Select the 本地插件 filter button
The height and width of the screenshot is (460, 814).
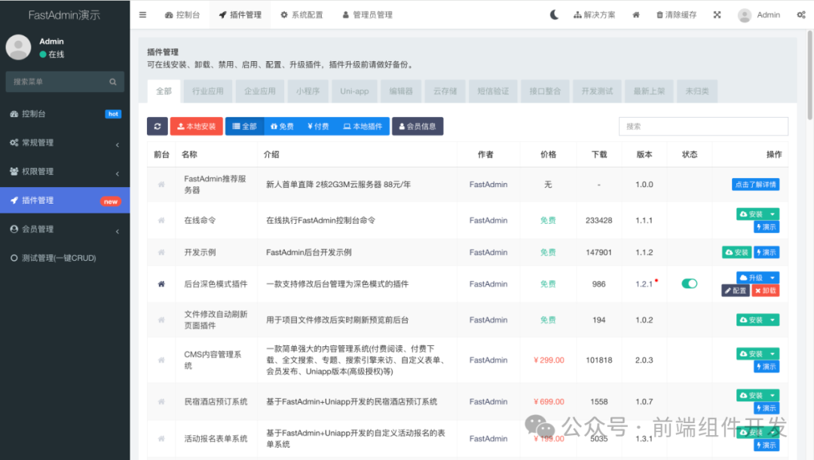pos(363,126)
